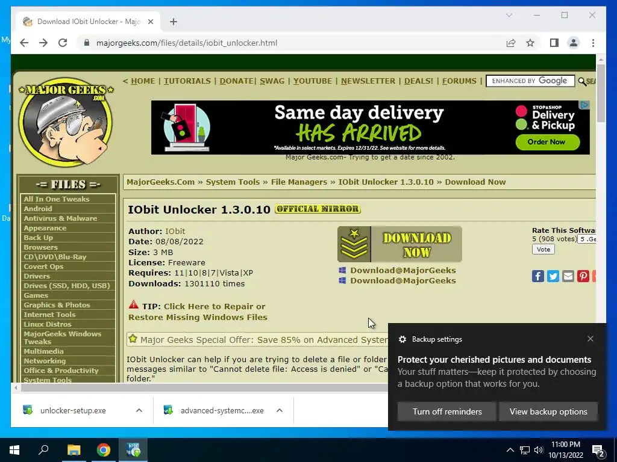617x462 pixels.
Task: Click the Download Now button graphic
Action: 399,244
